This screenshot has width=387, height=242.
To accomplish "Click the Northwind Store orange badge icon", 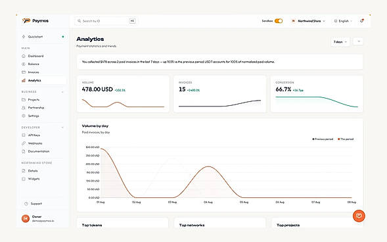I will pyautogui.click(x=293, y=21).
